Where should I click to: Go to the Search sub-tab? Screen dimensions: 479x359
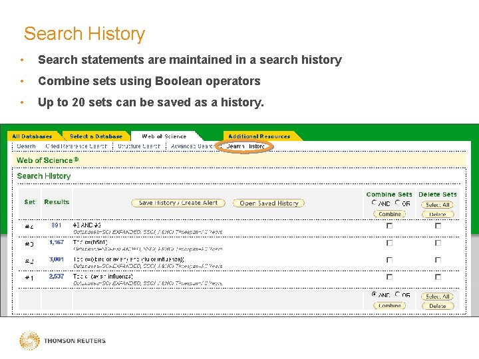coord(26,146)
